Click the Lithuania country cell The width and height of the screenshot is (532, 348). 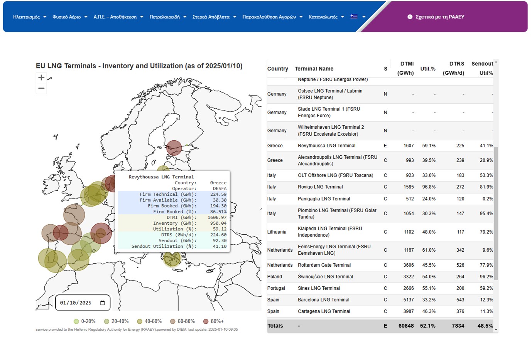click(x=277, y=232)
